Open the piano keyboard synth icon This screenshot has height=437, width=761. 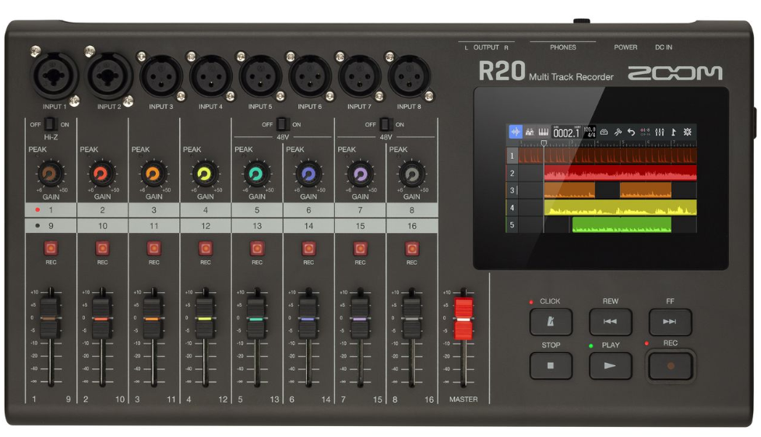coord(544,132)
